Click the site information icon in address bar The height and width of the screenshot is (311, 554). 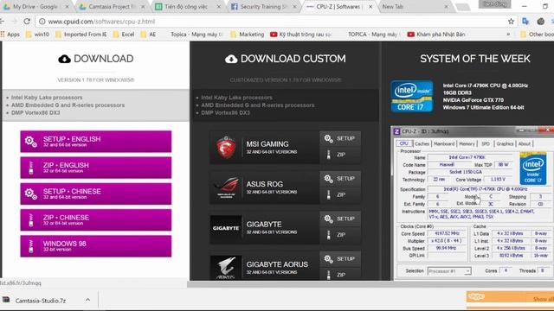pyautogui.click(x=42, y=22)
